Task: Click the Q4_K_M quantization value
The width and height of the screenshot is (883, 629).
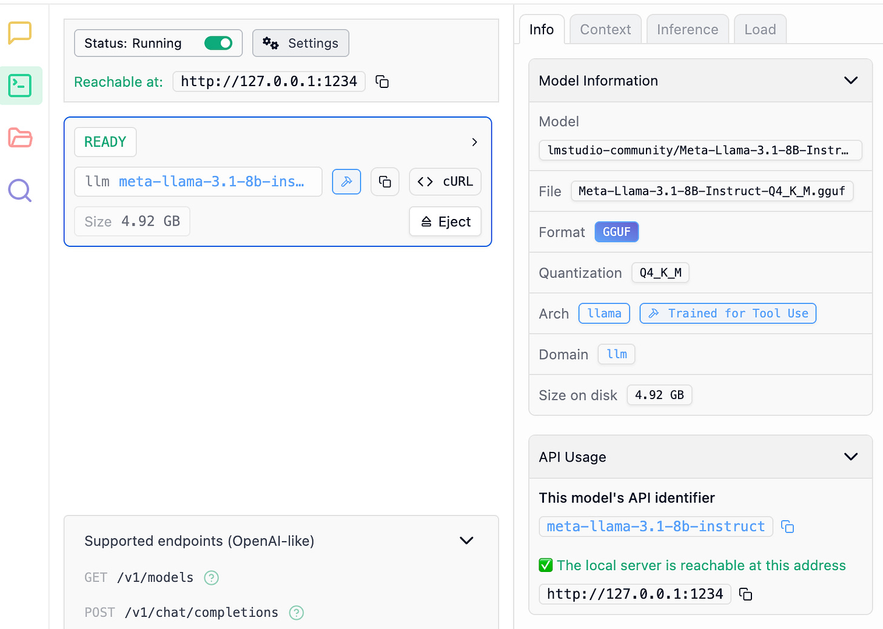Action: (x=660, y=273)
